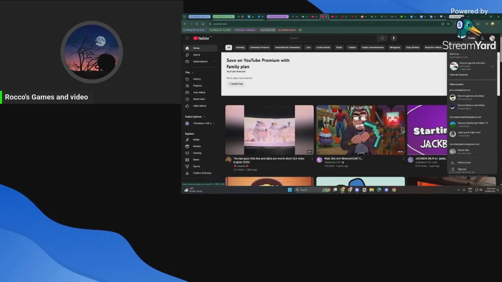Screen dimensions: 502x282
Task: Click the browser back arrow
Action: [185, 24]
